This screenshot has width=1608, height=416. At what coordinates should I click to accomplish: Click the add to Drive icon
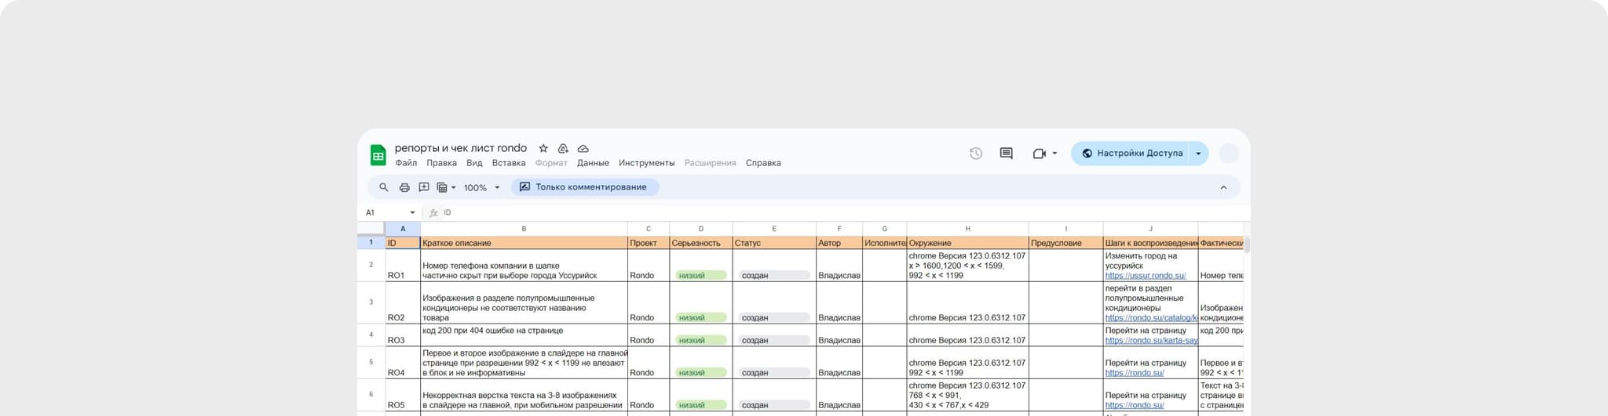563,148
